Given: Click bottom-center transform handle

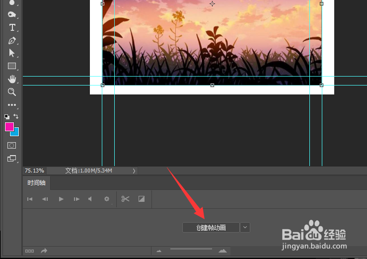Looking at the screenshot, I should pos(212,86).
